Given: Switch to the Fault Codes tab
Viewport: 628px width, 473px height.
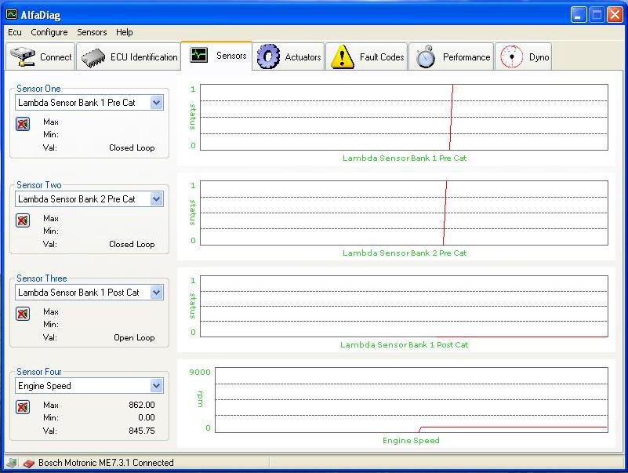Looking at the screenshot, I should (x=366, y=57).
